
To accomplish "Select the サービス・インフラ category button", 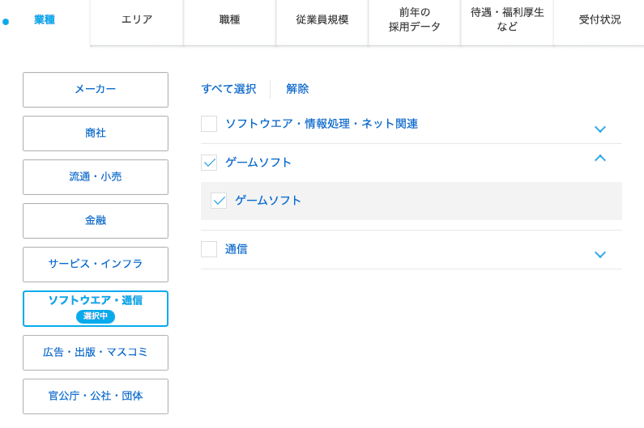I will click(x=96, y=265).
